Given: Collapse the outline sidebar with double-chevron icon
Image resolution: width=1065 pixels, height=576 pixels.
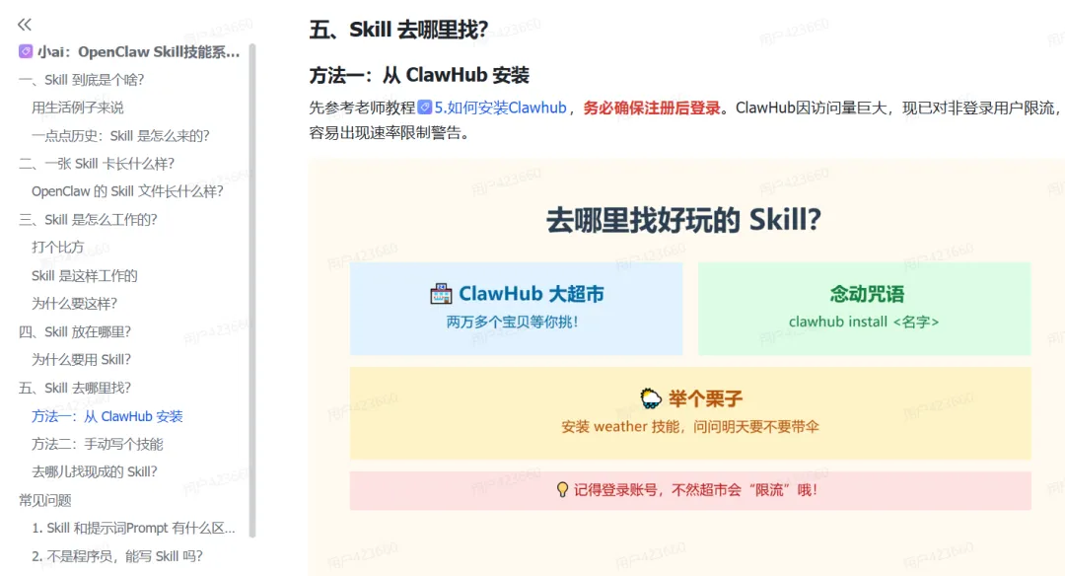Looking at the screenshot, I should (25, 25).
